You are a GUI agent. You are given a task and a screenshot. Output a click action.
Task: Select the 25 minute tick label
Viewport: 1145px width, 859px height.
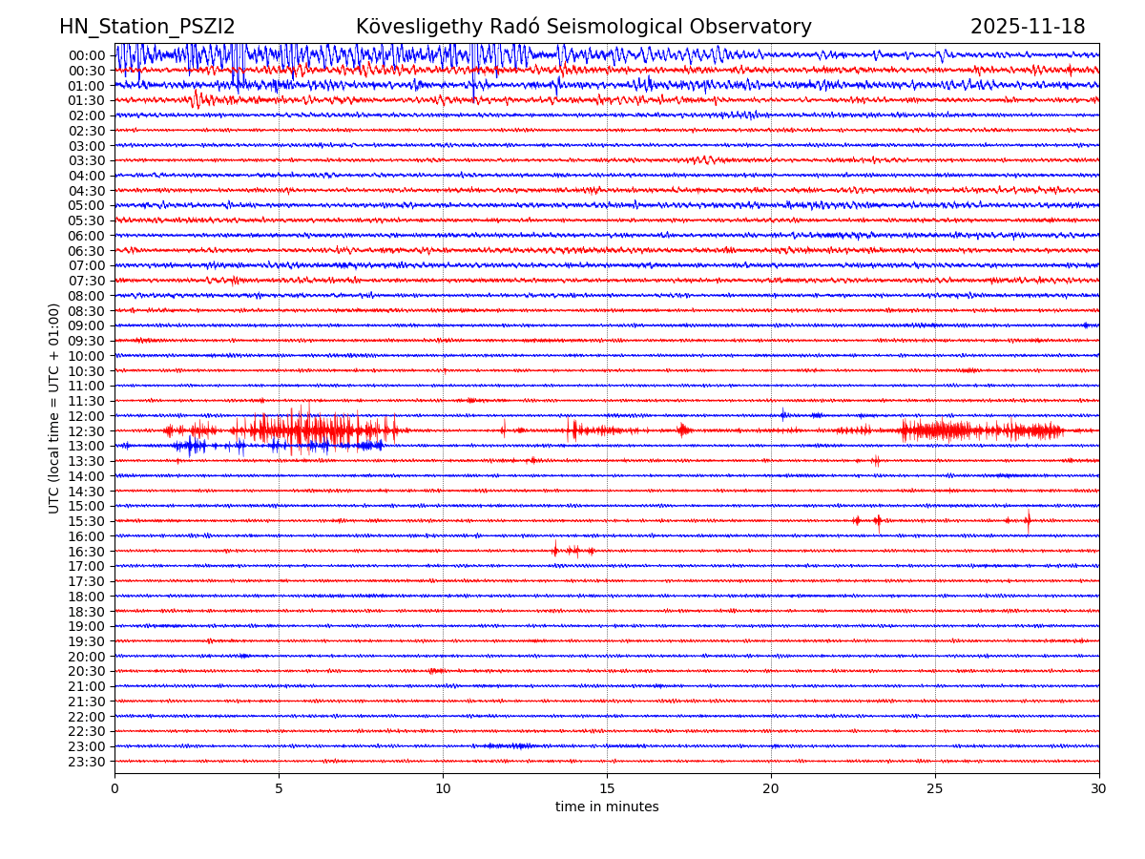point(935,789)
